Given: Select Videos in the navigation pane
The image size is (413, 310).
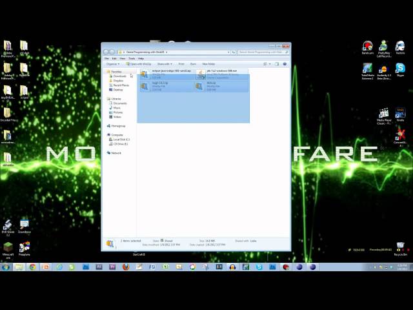Looking at the screenshot, I should coord(117,117).
